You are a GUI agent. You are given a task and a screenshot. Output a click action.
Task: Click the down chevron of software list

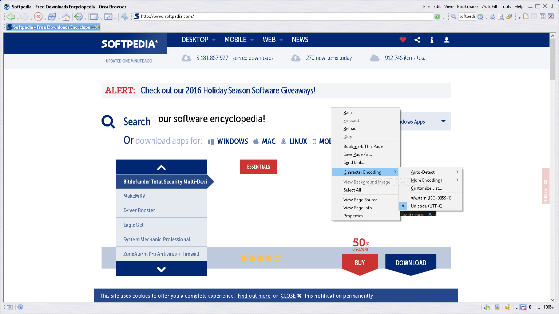click(x=162, y=269)
